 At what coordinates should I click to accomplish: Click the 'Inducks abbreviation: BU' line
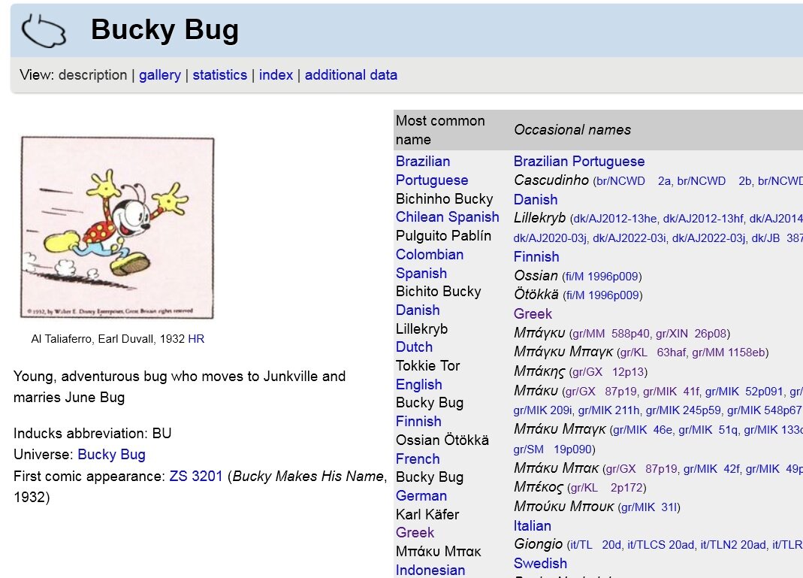pyautogui.click(x=92, y=434)
